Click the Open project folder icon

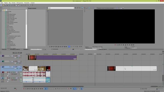[3, 5]
